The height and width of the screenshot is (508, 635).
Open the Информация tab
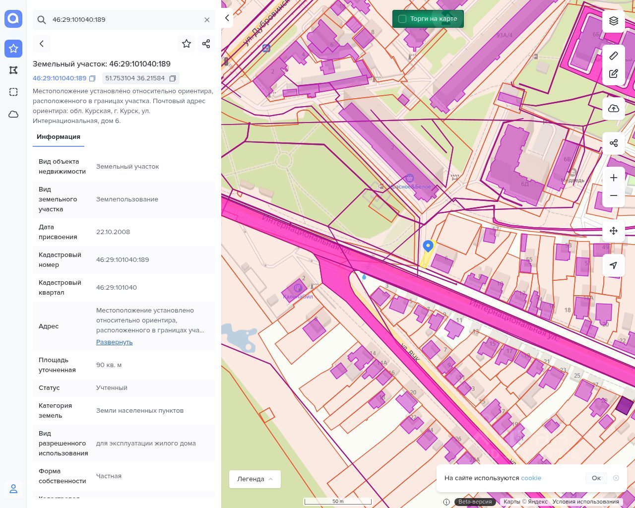(59, 137)
